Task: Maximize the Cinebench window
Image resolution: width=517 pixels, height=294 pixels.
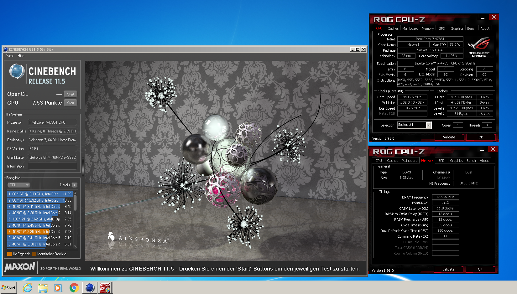Action: coord(358,49)
